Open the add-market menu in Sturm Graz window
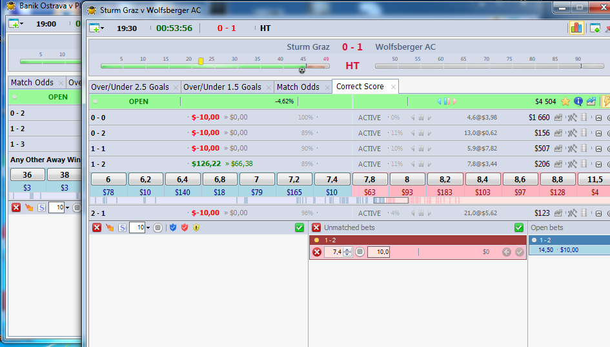The height and width of the screenshot is (347, 610). tap(96, 28)
